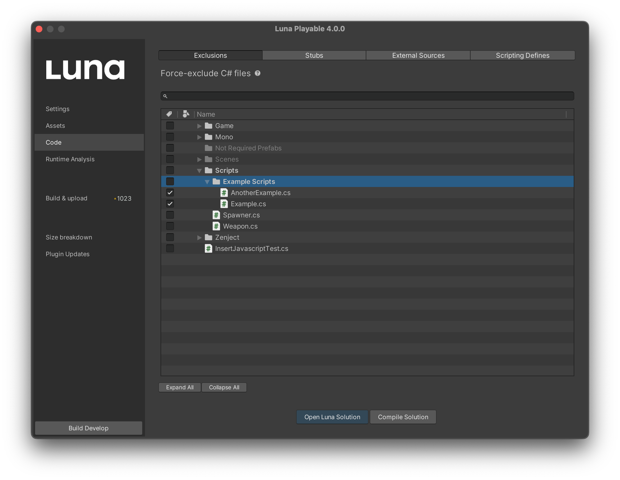Click the Scripts folder icon
This screenshot has height=480, width=620.
pyautogui.click(x=209, y=170)
